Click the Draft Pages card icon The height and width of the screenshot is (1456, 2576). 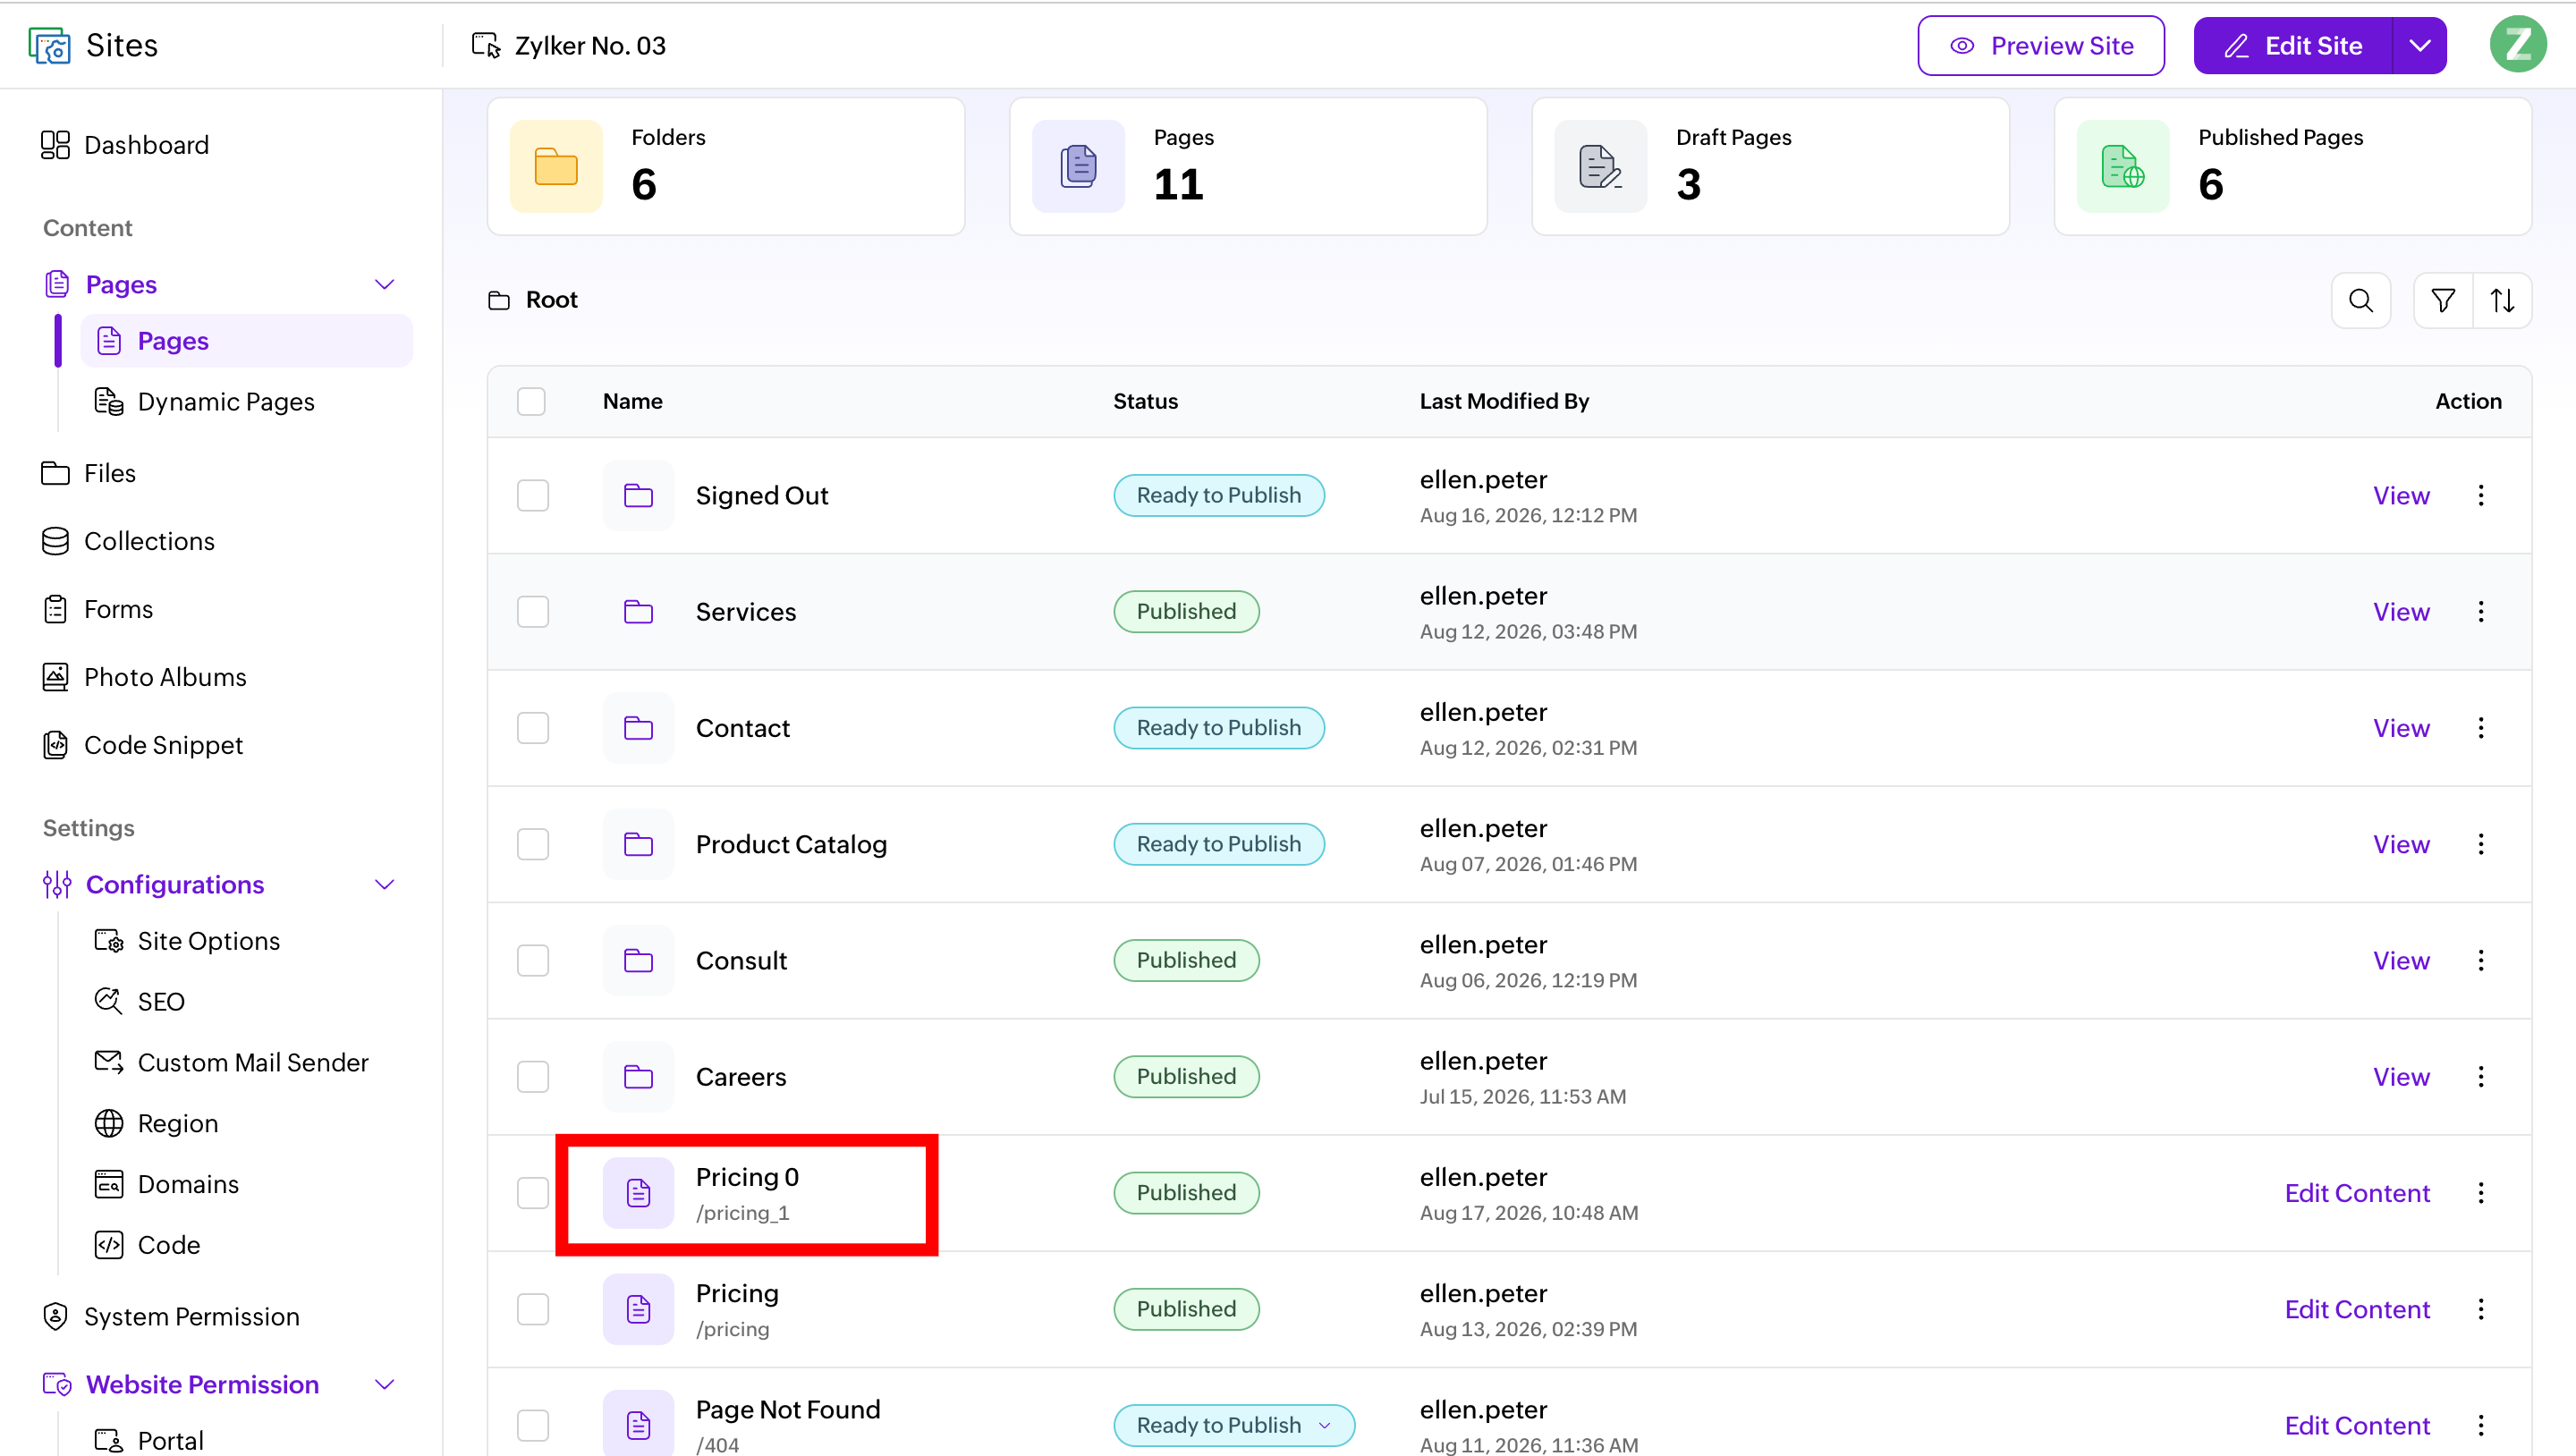click(1600, 166)
